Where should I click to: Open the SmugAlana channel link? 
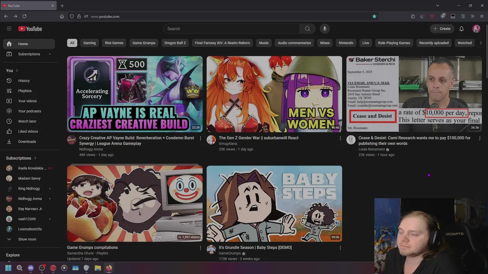coord(227,143)
